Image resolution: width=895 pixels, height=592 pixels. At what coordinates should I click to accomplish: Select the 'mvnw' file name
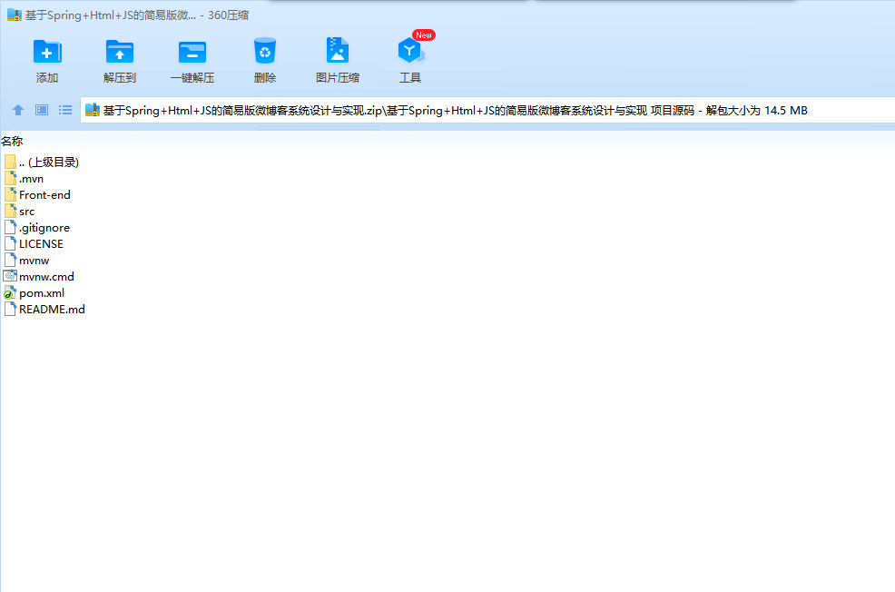34,261
